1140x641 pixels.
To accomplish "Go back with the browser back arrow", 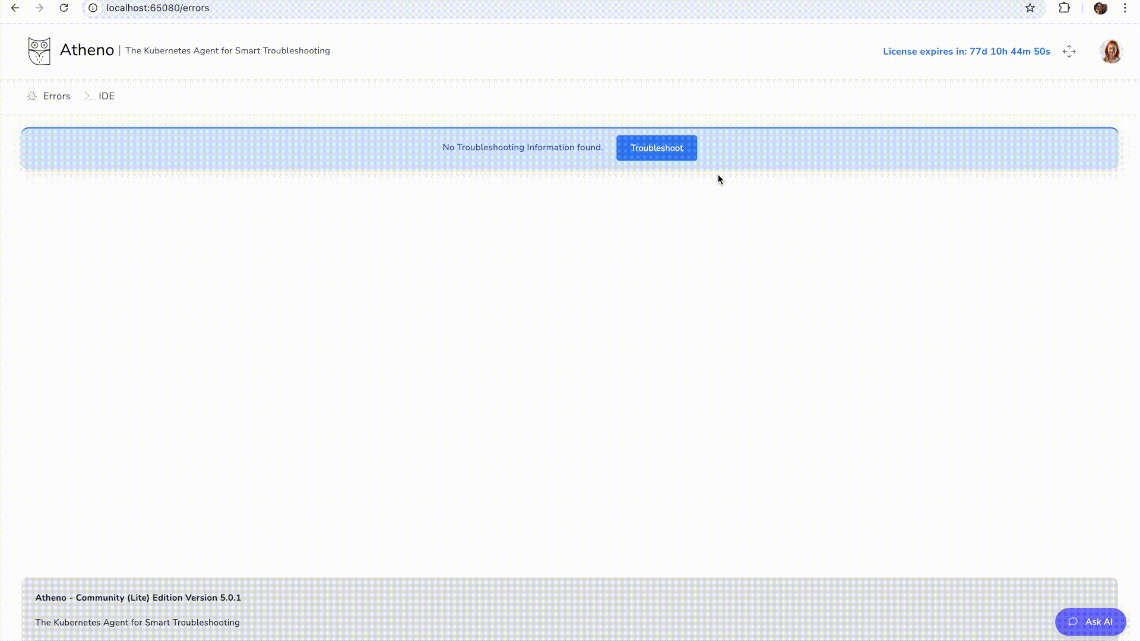I will tap(15, 8).
